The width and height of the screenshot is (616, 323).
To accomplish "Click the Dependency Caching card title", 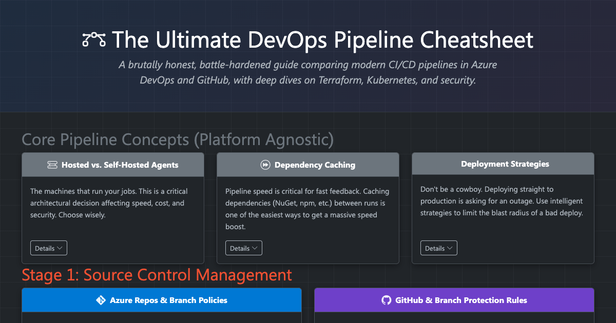I will [315, 165].
